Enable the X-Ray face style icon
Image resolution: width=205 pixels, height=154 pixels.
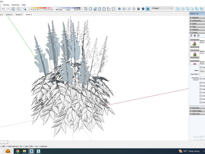[x=119, y=9]
